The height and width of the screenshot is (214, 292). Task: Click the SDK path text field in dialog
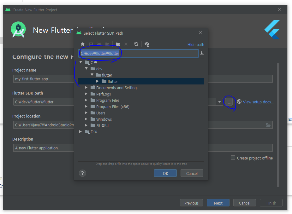(139, 53)
